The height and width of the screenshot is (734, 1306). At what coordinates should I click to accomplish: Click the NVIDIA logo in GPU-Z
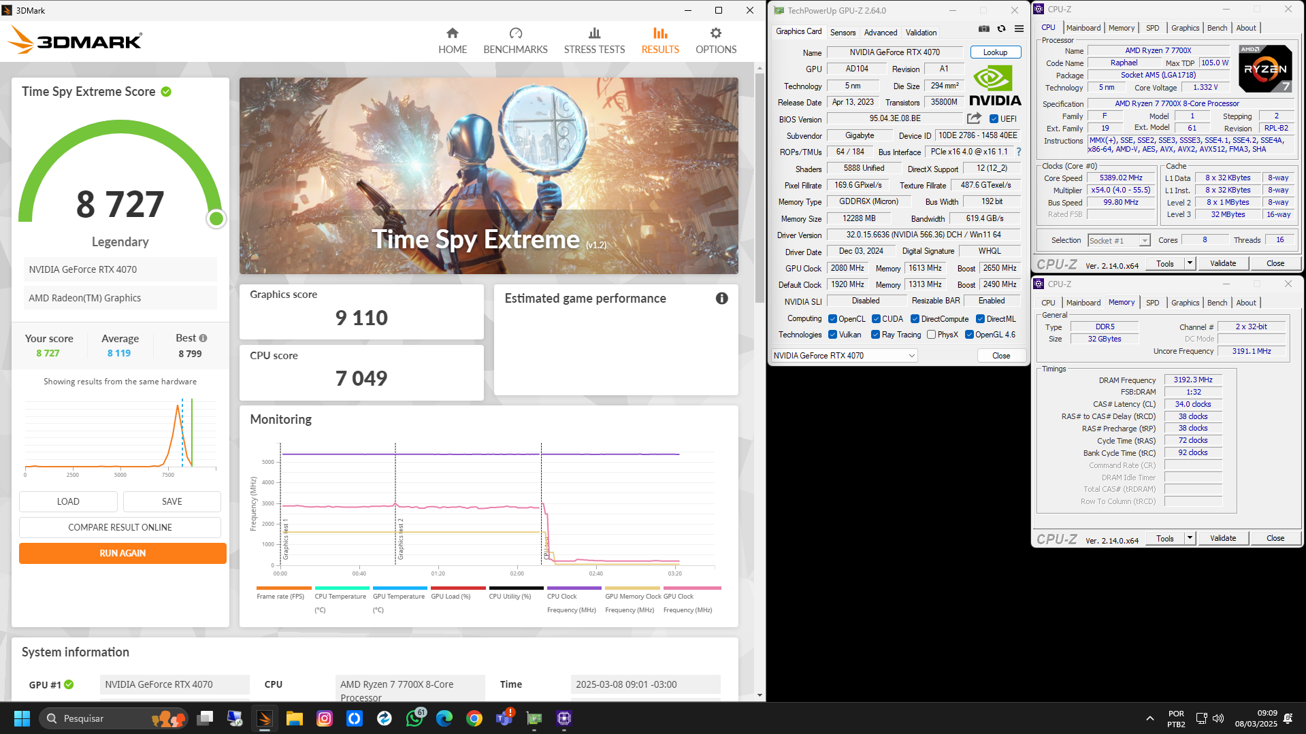pos(995,86)
